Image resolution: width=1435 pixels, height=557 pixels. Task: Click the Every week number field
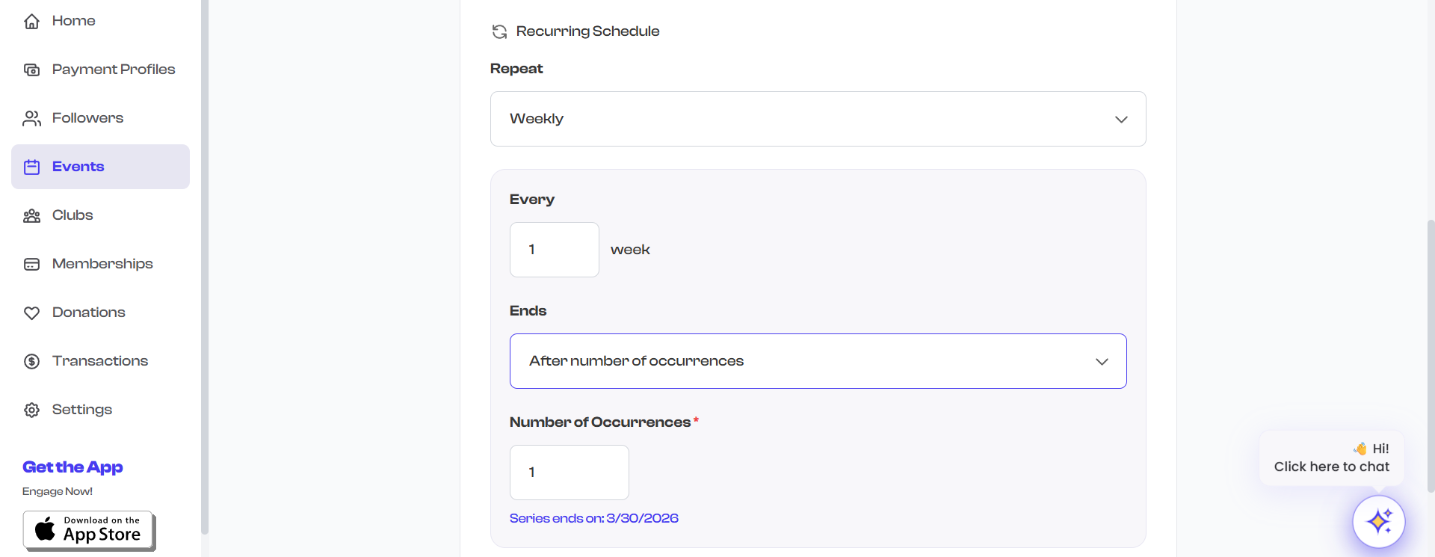tap(554, 250)
